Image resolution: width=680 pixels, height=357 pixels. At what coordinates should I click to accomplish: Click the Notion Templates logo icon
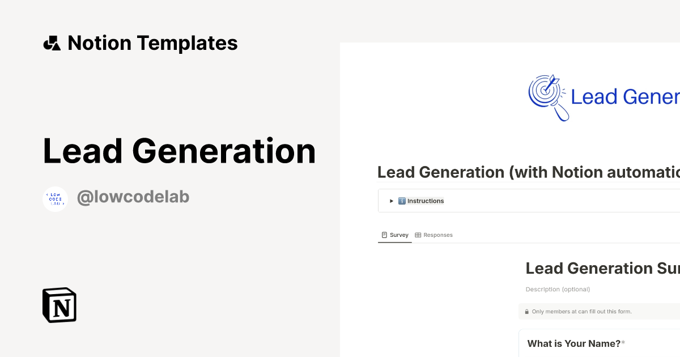pos(52,42)
